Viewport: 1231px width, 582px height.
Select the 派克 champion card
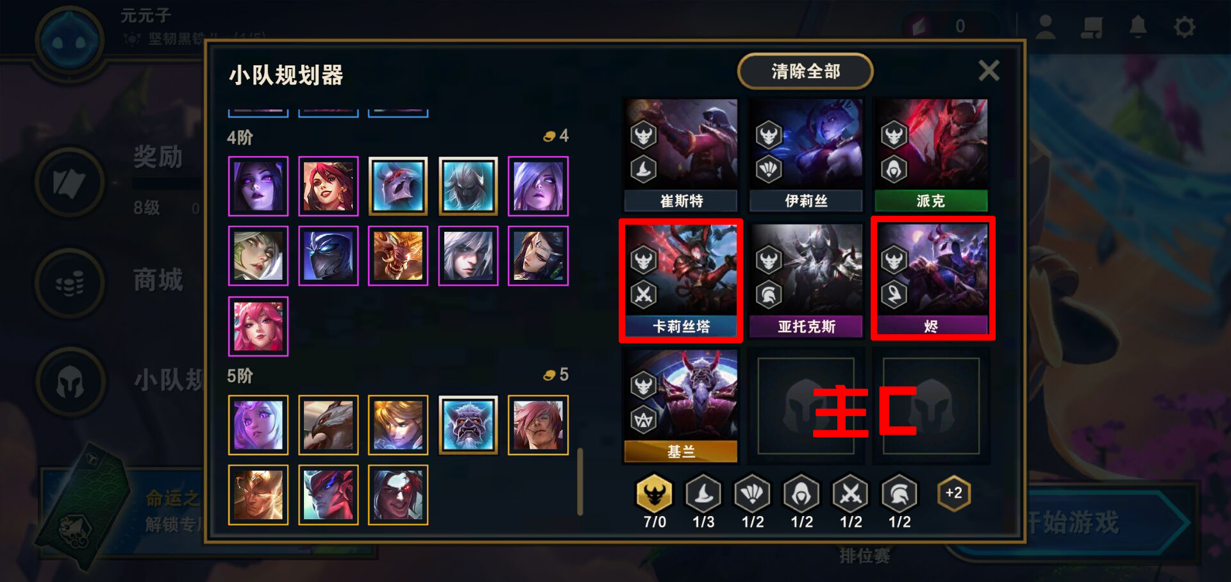point(931,155)
